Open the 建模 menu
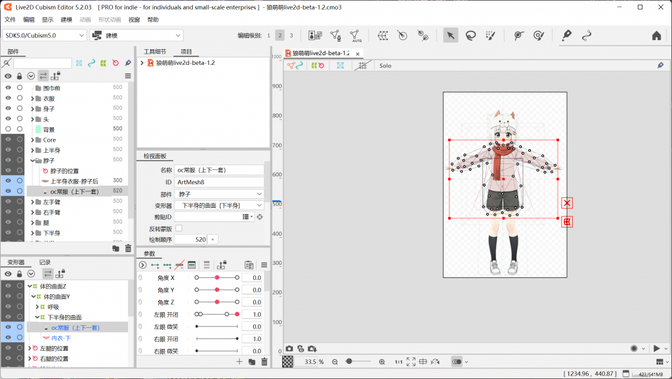The width and height of the screenshot is (672, 379). point(66,20)
